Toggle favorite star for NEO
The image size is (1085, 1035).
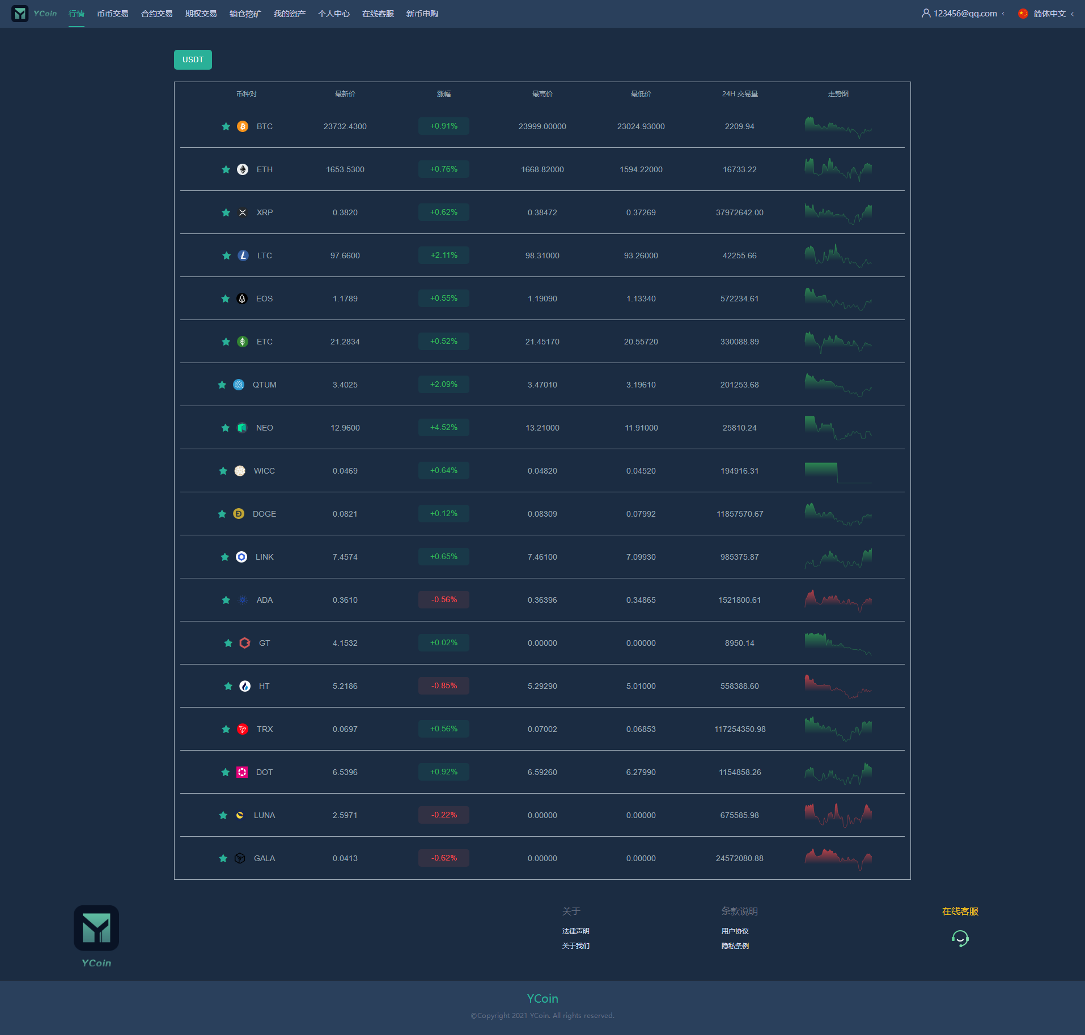point(225,428)
